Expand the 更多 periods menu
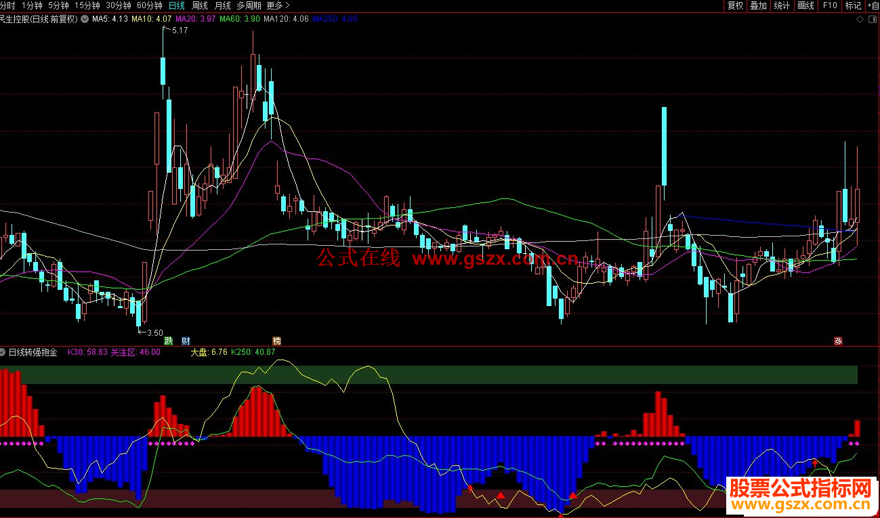880x518 pixels. click(278, 5)
